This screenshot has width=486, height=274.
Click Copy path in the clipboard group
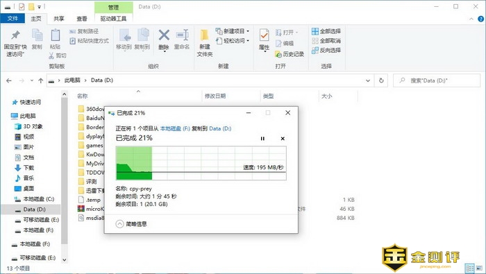coord(84,31)
